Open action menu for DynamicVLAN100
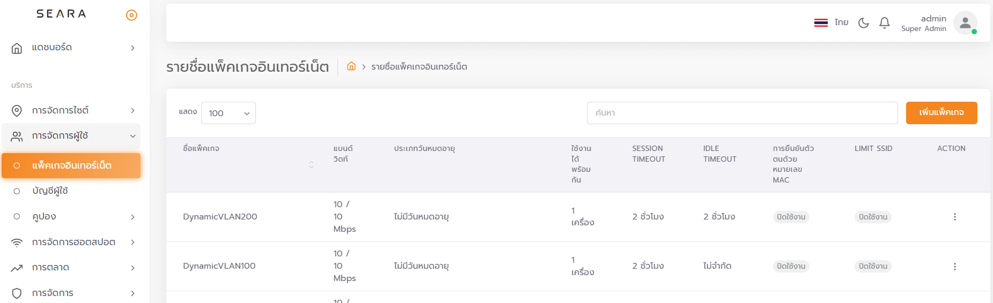Image resolution: width=993 pixels, height=303 pixels. point(954,267)
